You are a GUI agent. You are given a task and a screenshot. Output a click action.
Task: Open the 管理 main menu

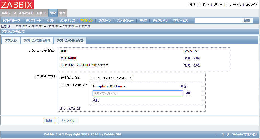[62, 13]
